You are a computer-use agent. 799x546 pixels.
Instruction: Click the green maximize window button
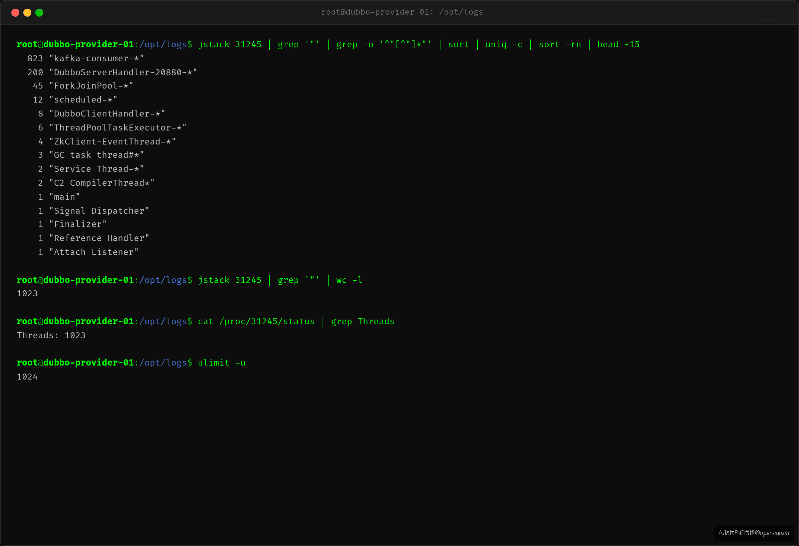(39, 13)
